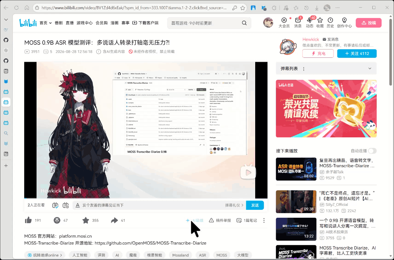Open user avatar profile menu
This screenshot has height=260, width=394.
268,23
